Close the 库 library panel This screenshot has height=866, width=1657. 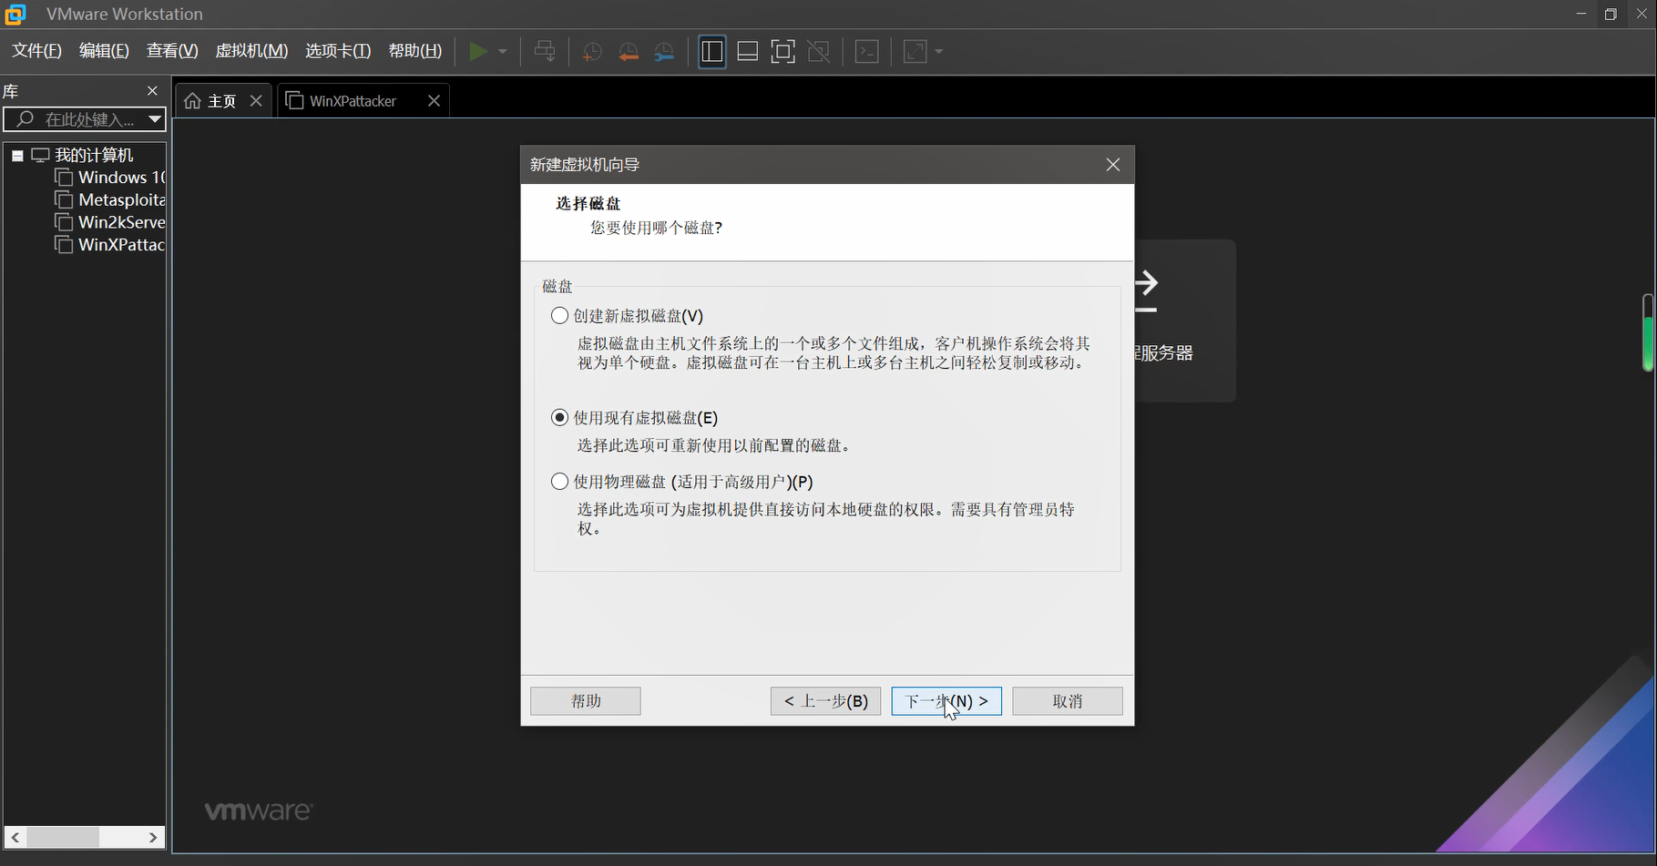(x=152, y=91)
